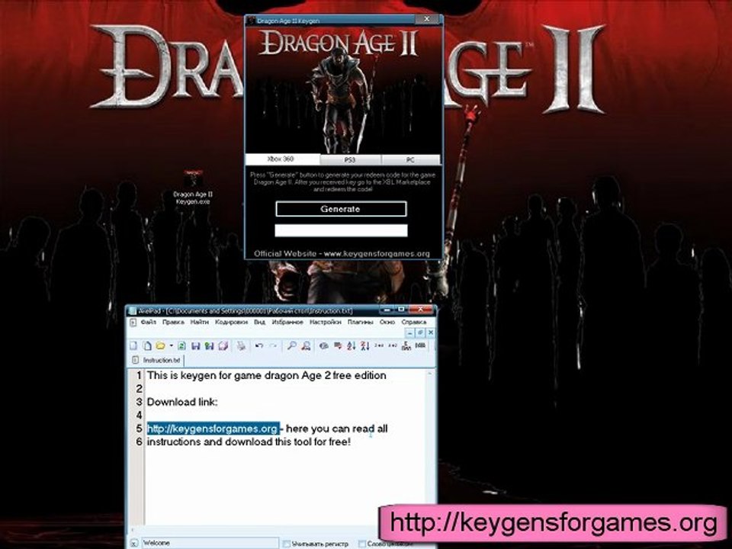Switch to the Instruction.txt document tab
This screenshot has height=549, width=732.
(x=157, y=361)
